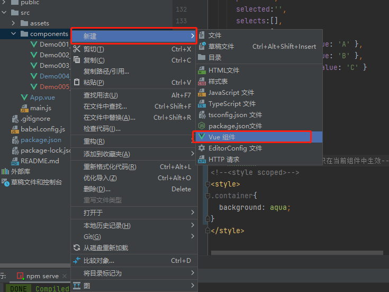
Task: Select babel.config.js in project tree
Action: point(43,129)
